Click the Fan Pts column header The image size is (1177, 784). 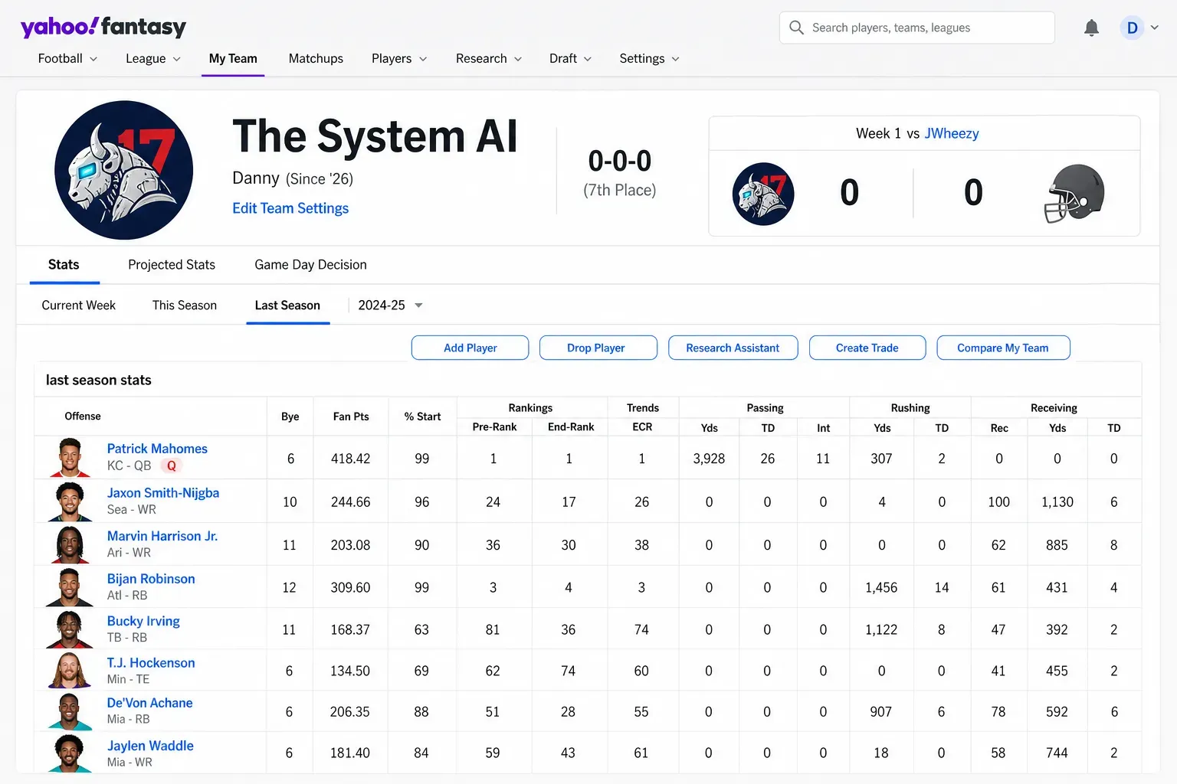(x=351, y=416)
